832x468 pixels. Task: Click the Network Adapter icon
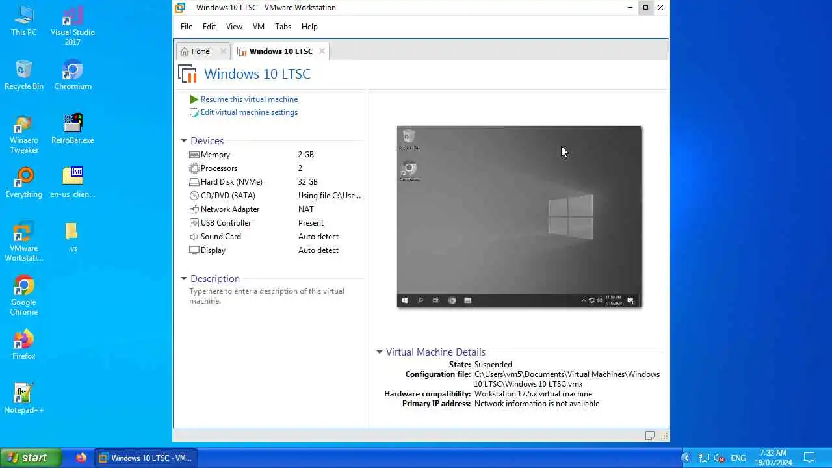point(194,209)
